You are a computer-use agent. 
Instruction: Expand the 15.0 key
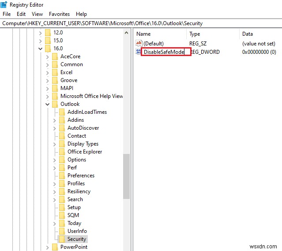(x=41, y=41)
